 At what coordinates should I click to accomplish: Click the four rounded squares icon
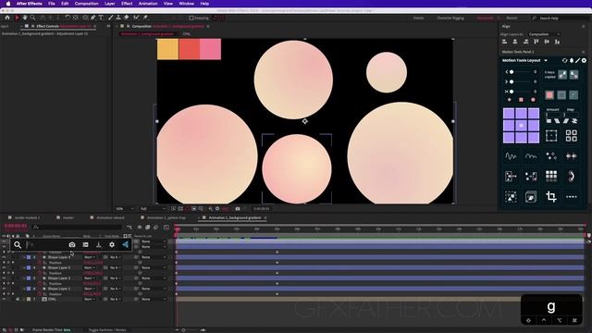point(572,136)
